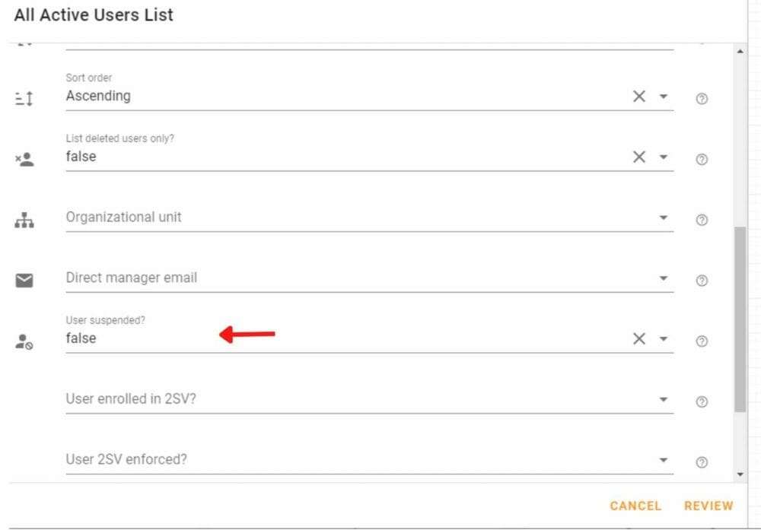Expand the Organizational unit dropdown
Image resolution: width=761 pixels, height=530 pixels.
(663, 217)
